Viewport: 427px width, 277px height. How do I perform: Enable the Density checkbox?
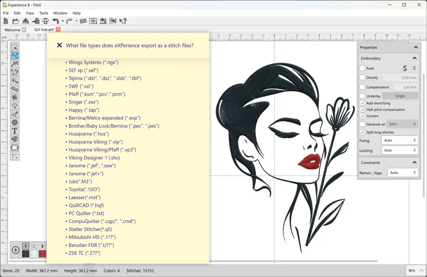point(362,77)
